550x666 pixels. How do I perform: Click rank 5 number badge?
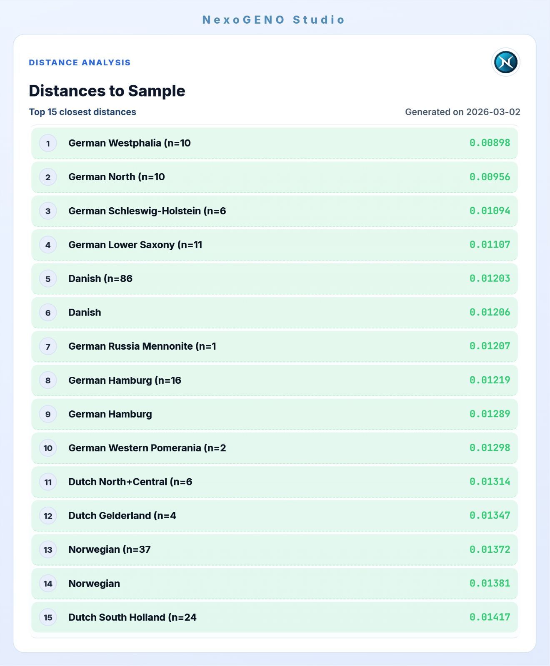click(x=48, y=279)
